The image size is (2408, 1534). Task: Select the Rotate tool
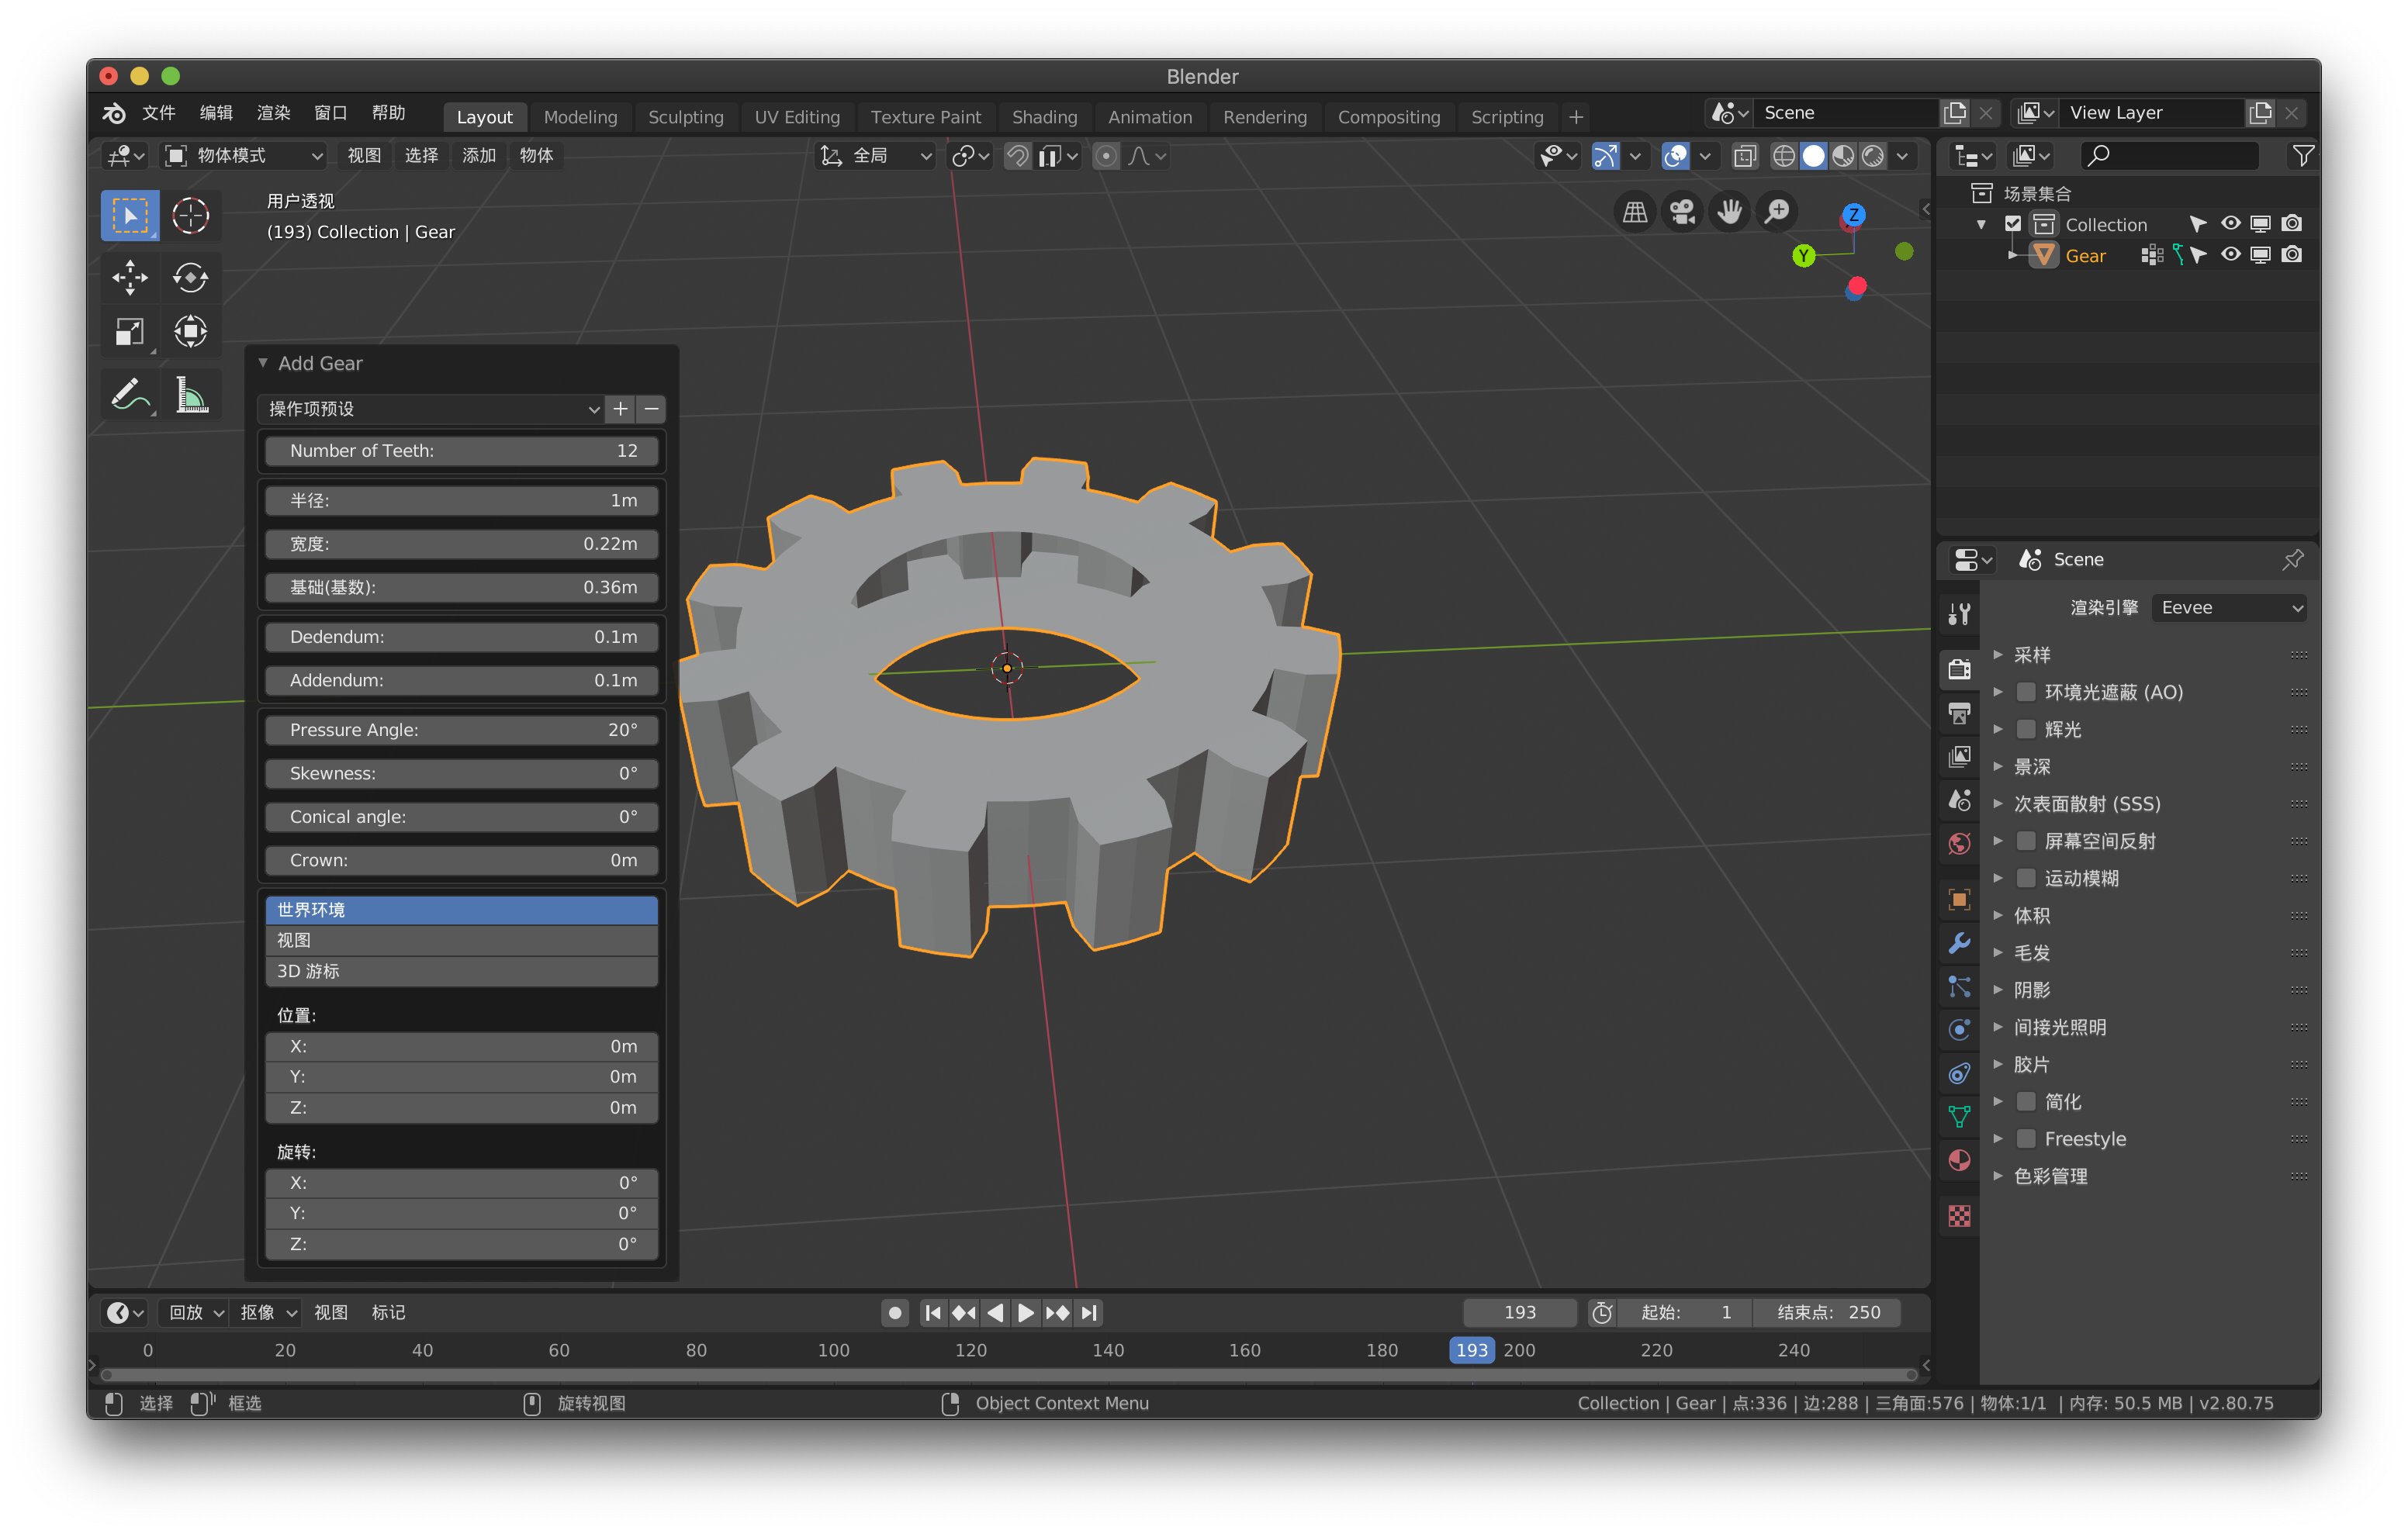190,277
